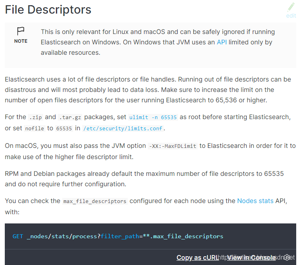Screen dimensions: 299x265
Task: Click the max_file_descriptors inline code
Action: (x=95, y=201)
